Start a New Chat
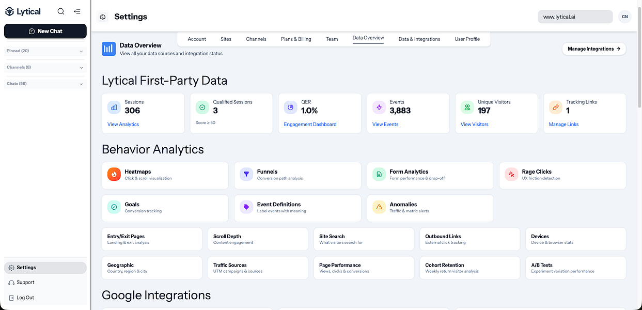The height and width of the screenshot is (310, 642). coord(45,31)
